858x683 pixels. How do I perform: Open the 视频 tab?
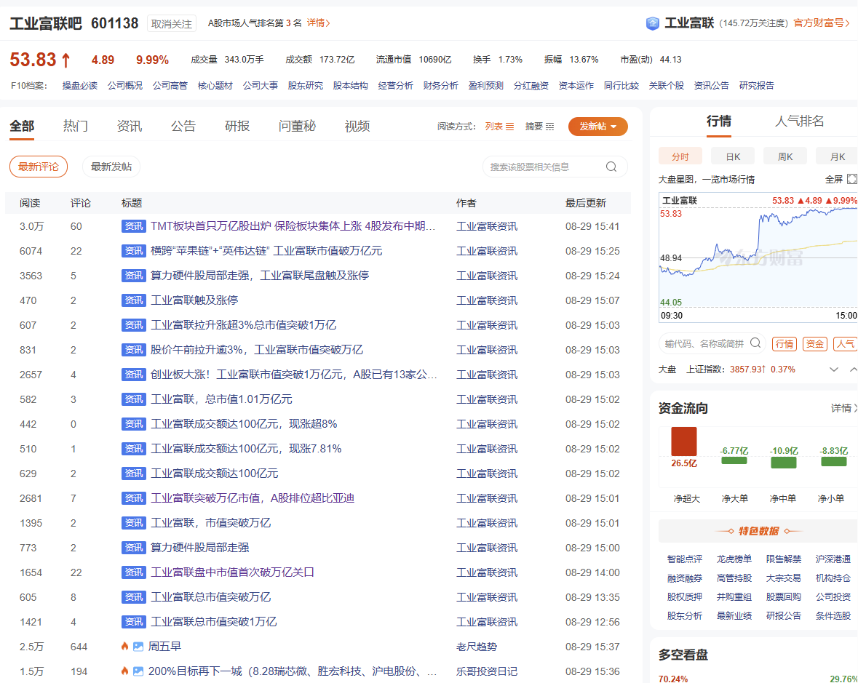357,127
